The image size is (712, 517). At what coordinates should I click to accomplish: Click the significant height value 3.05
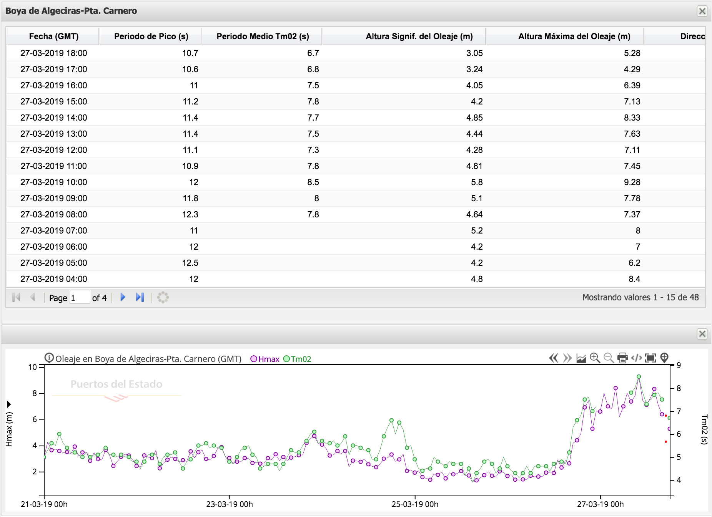[x=474, y=53]
